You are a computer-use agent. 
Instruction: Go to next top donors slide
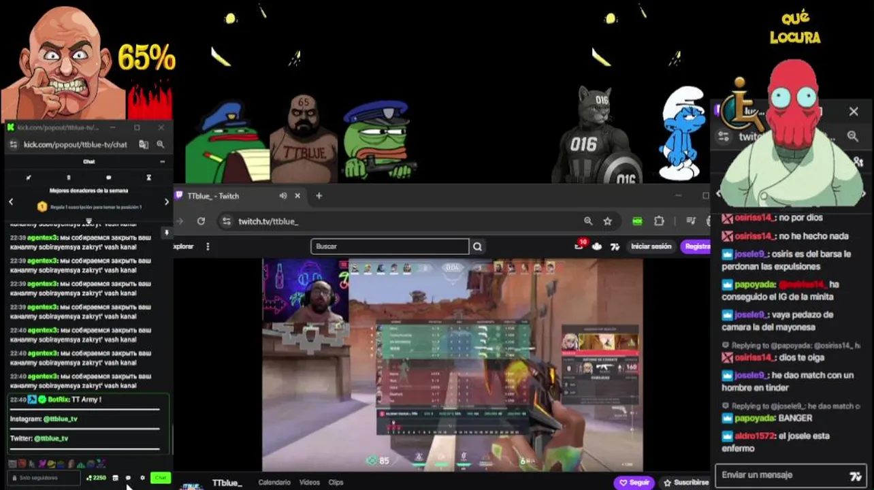pyautogui.click(x=166, y=202)
